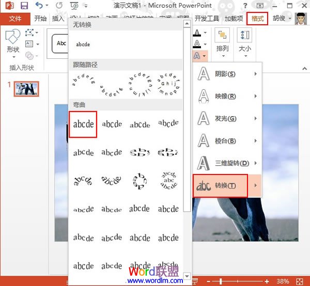This screenshot has width=310, height=286.
Task: Click the Text Effects A icon
Action: (x=197, y=56)
